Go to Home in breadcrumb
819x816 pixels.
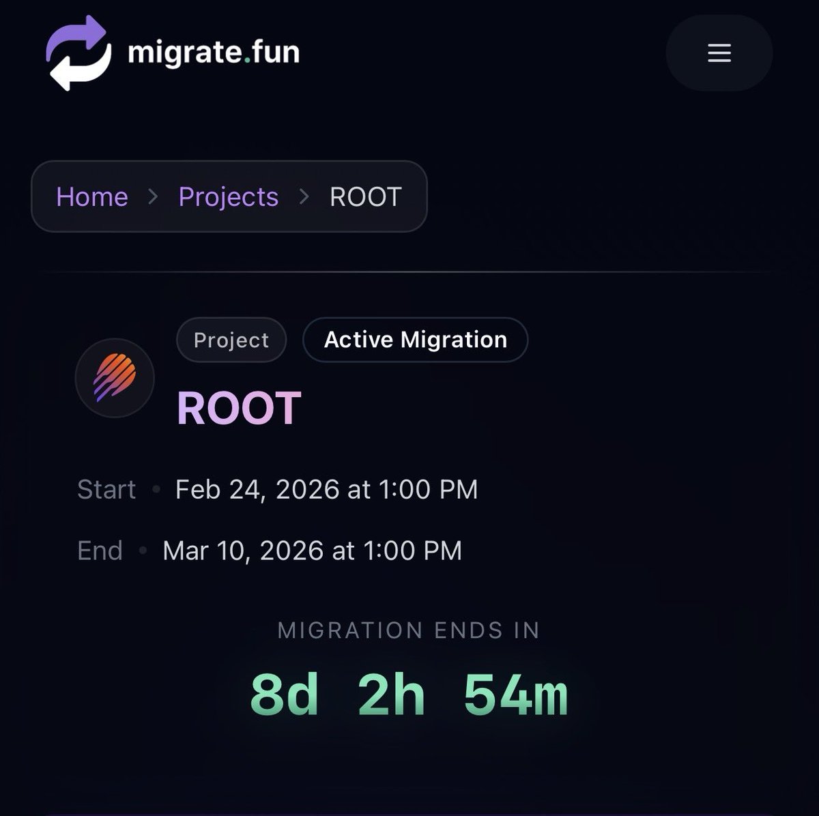[92, 196]
